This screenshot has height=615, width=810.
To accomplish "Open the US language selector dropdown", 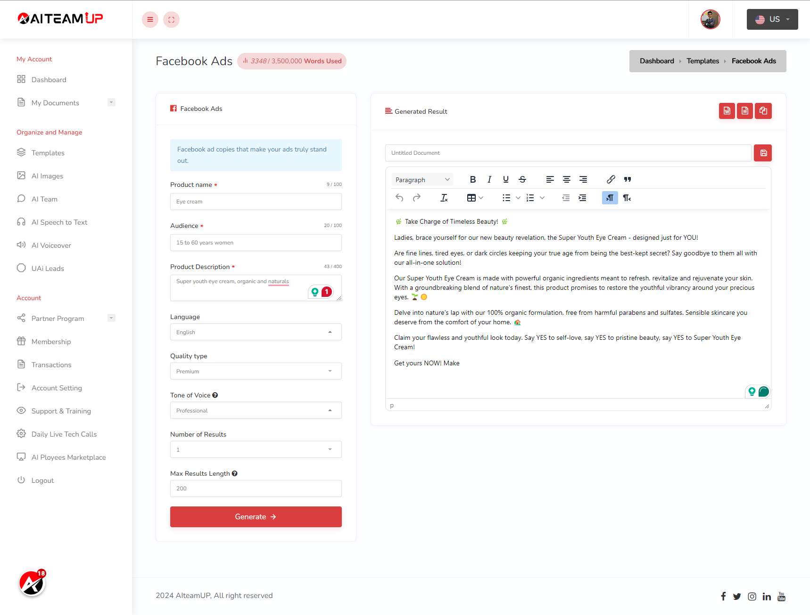I will click(x=772, y=19).
